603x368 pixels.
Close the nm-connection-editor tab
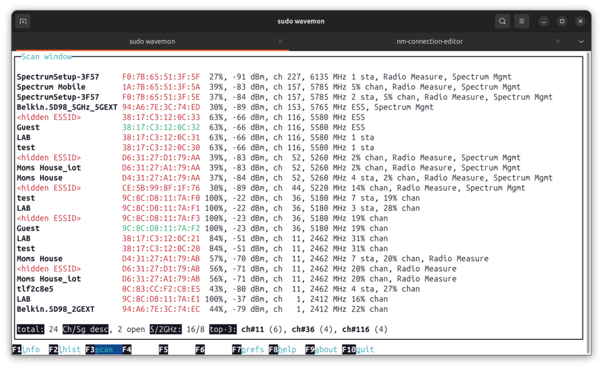(x=558, y=41)
